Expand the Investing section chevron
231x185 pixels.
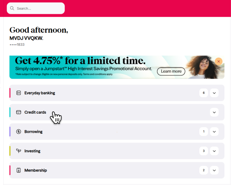coord(214,151)
